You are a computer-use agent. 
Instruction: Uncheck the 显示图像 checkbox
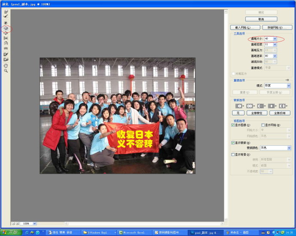[233, 125]
